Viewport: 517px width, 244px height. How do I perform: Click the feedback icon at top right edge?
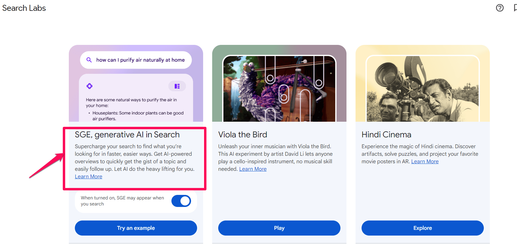pos(515,8)
